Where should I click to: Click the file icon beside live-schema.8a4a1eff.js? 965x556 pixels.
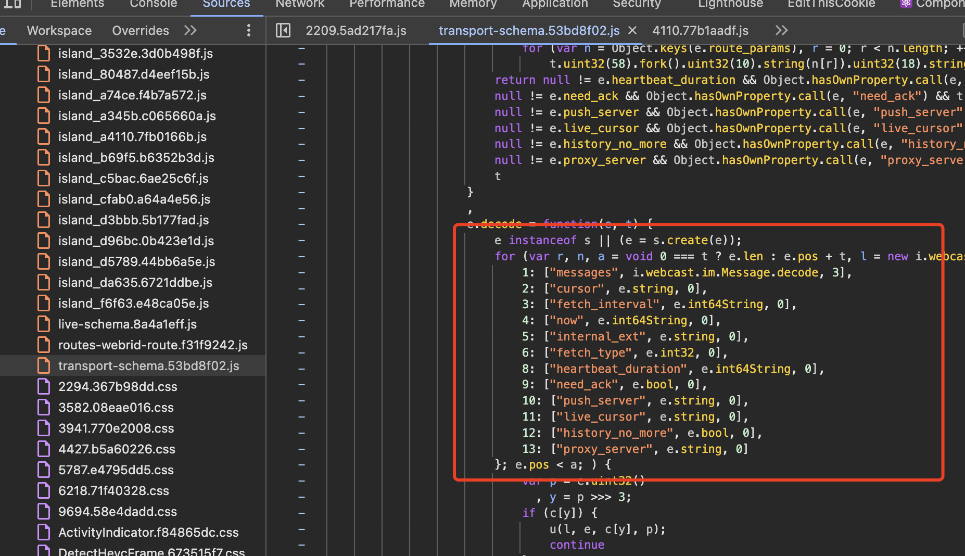[x=44, y=324]
